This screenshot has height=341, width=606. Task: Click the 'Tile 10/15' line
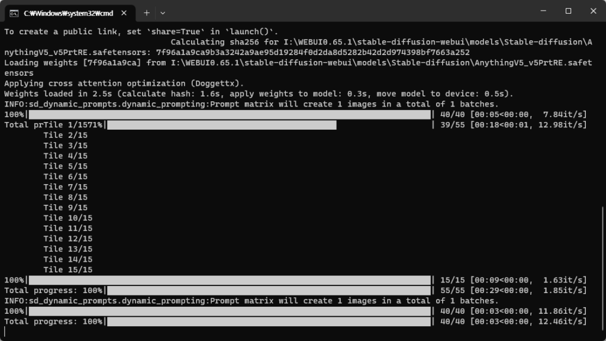pos(67,218)
